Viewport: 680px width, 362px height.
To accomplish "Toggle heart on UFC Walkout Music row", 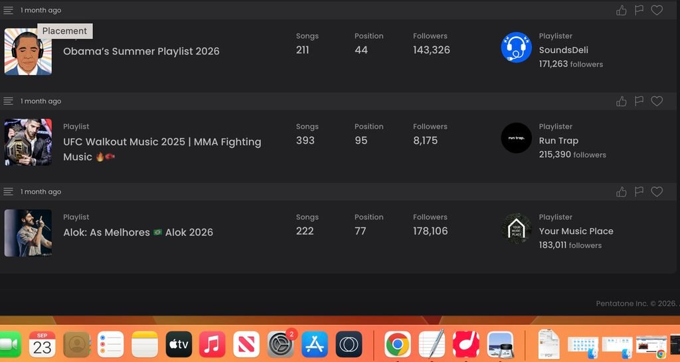I will click(657, 101).
